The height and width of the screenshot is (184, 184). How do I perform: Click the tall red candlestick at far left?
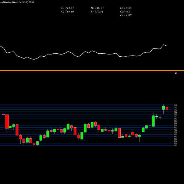pyautogui.click(x=7, y=121)
